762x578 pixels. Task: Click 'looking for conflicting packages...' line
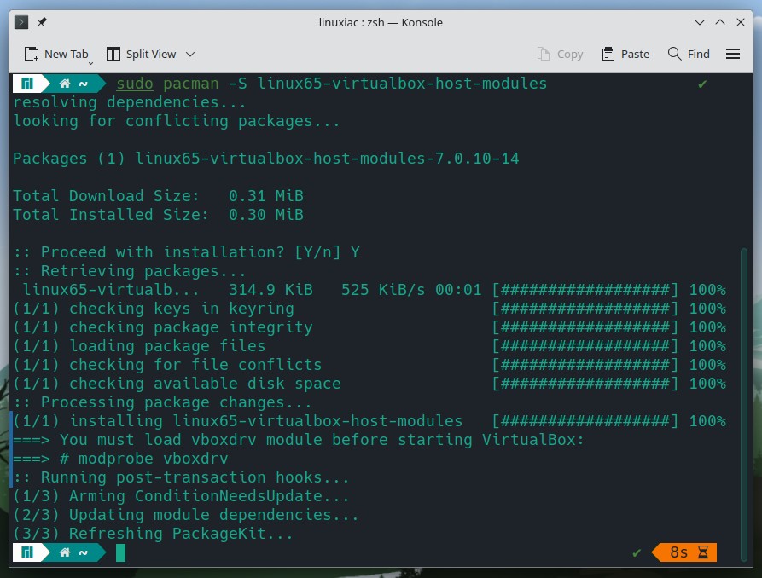177,121
